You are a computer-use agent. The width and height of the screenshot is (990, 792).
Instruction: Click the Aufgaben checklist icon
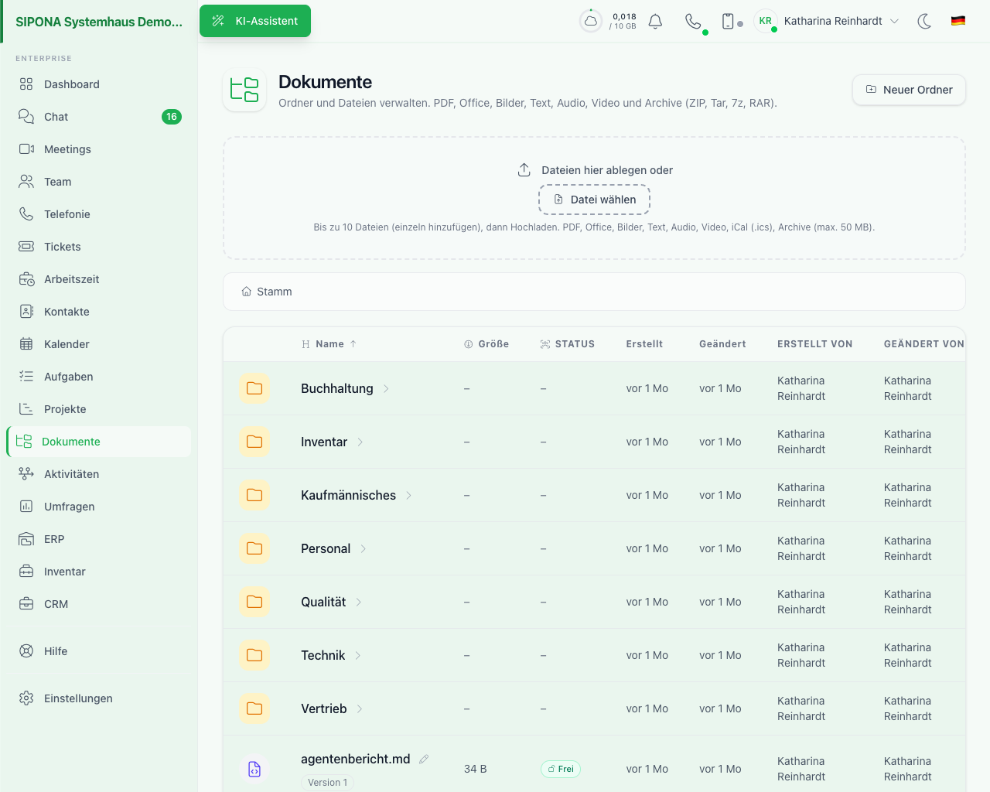click(x=26, y=377)
